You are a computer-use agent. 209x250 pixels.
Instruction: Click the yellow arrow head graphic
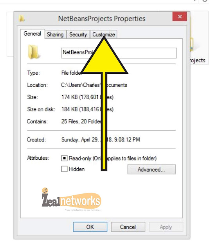(x=104, y=55)
